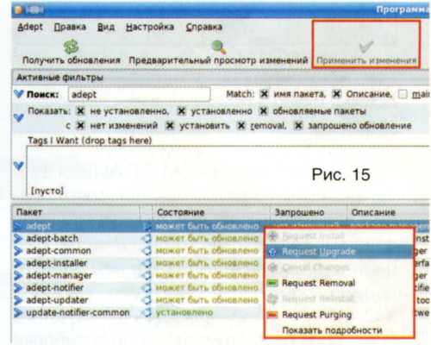Screen dimensions: 431x345
Task: Open the Настройка menu
Action: click(x=150, y=27)
